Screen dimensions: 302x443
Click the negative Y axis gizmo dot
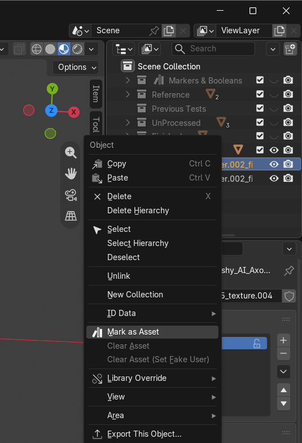coord(50,133)
